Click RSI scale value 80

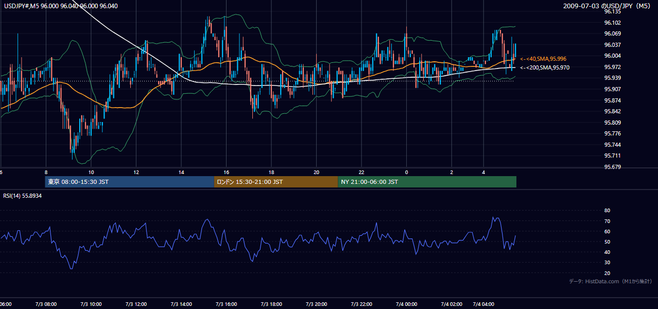click(x=607, y=211)
